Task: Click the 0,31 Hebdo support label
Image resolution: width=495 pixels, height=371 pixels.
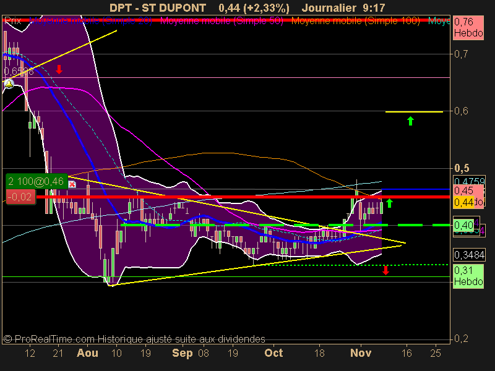Action: click(x=468, y=276)
